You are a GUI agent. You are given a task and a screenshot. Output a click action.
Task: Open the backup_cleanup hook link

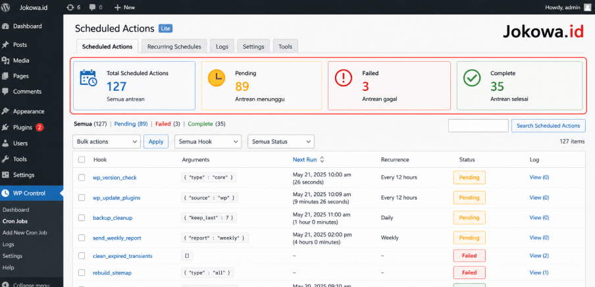pyautogui.click(x=113, y=218)
